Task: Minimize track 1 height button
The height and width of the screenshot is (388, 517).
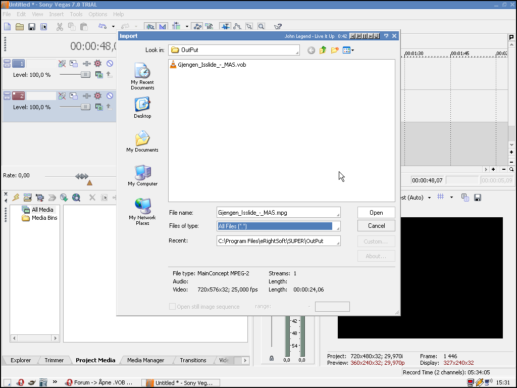Action: click(7, 61)
